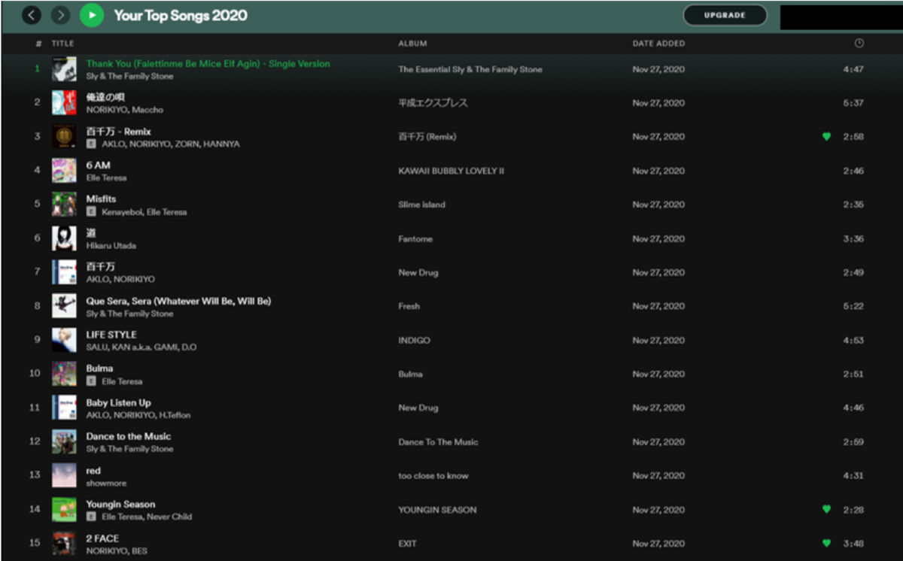This screenshot has height=561, width=903.
Task: Click album art for 道 by Hikaru Utada
Action: point(64,238)
